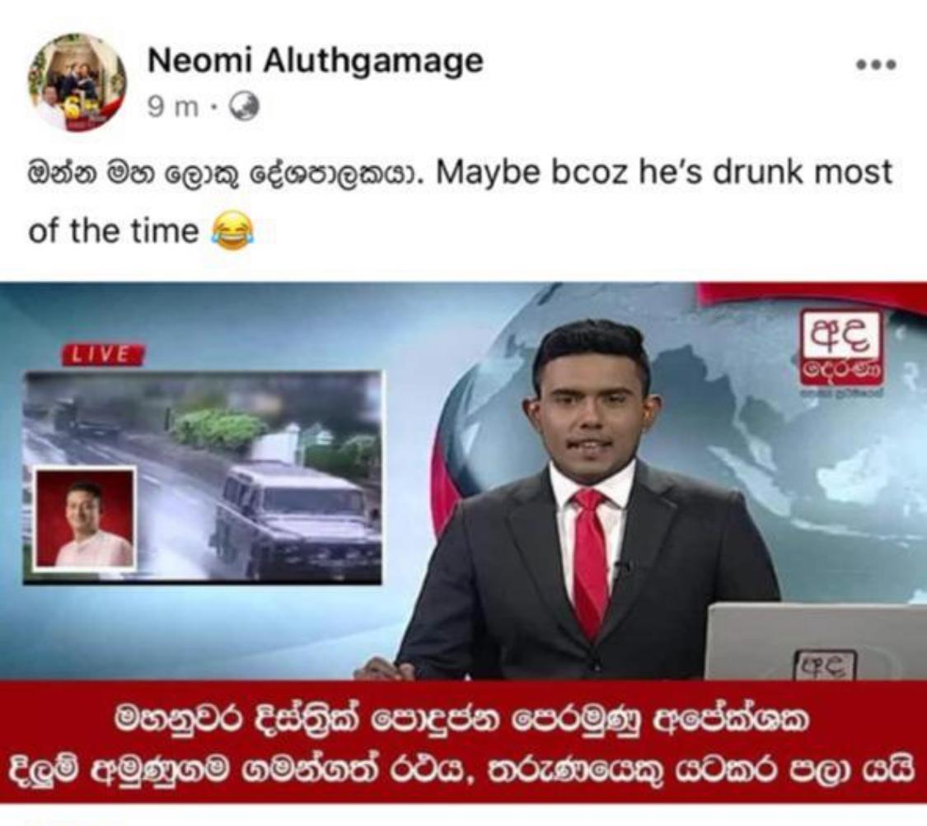Click the "9 m" post timestamp
927x826 pixels.
(173, 107)
